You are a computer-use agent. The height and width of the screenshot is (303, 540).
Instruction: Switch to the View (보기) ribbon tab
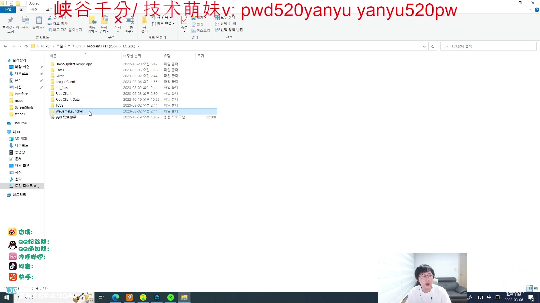point(49,10)
